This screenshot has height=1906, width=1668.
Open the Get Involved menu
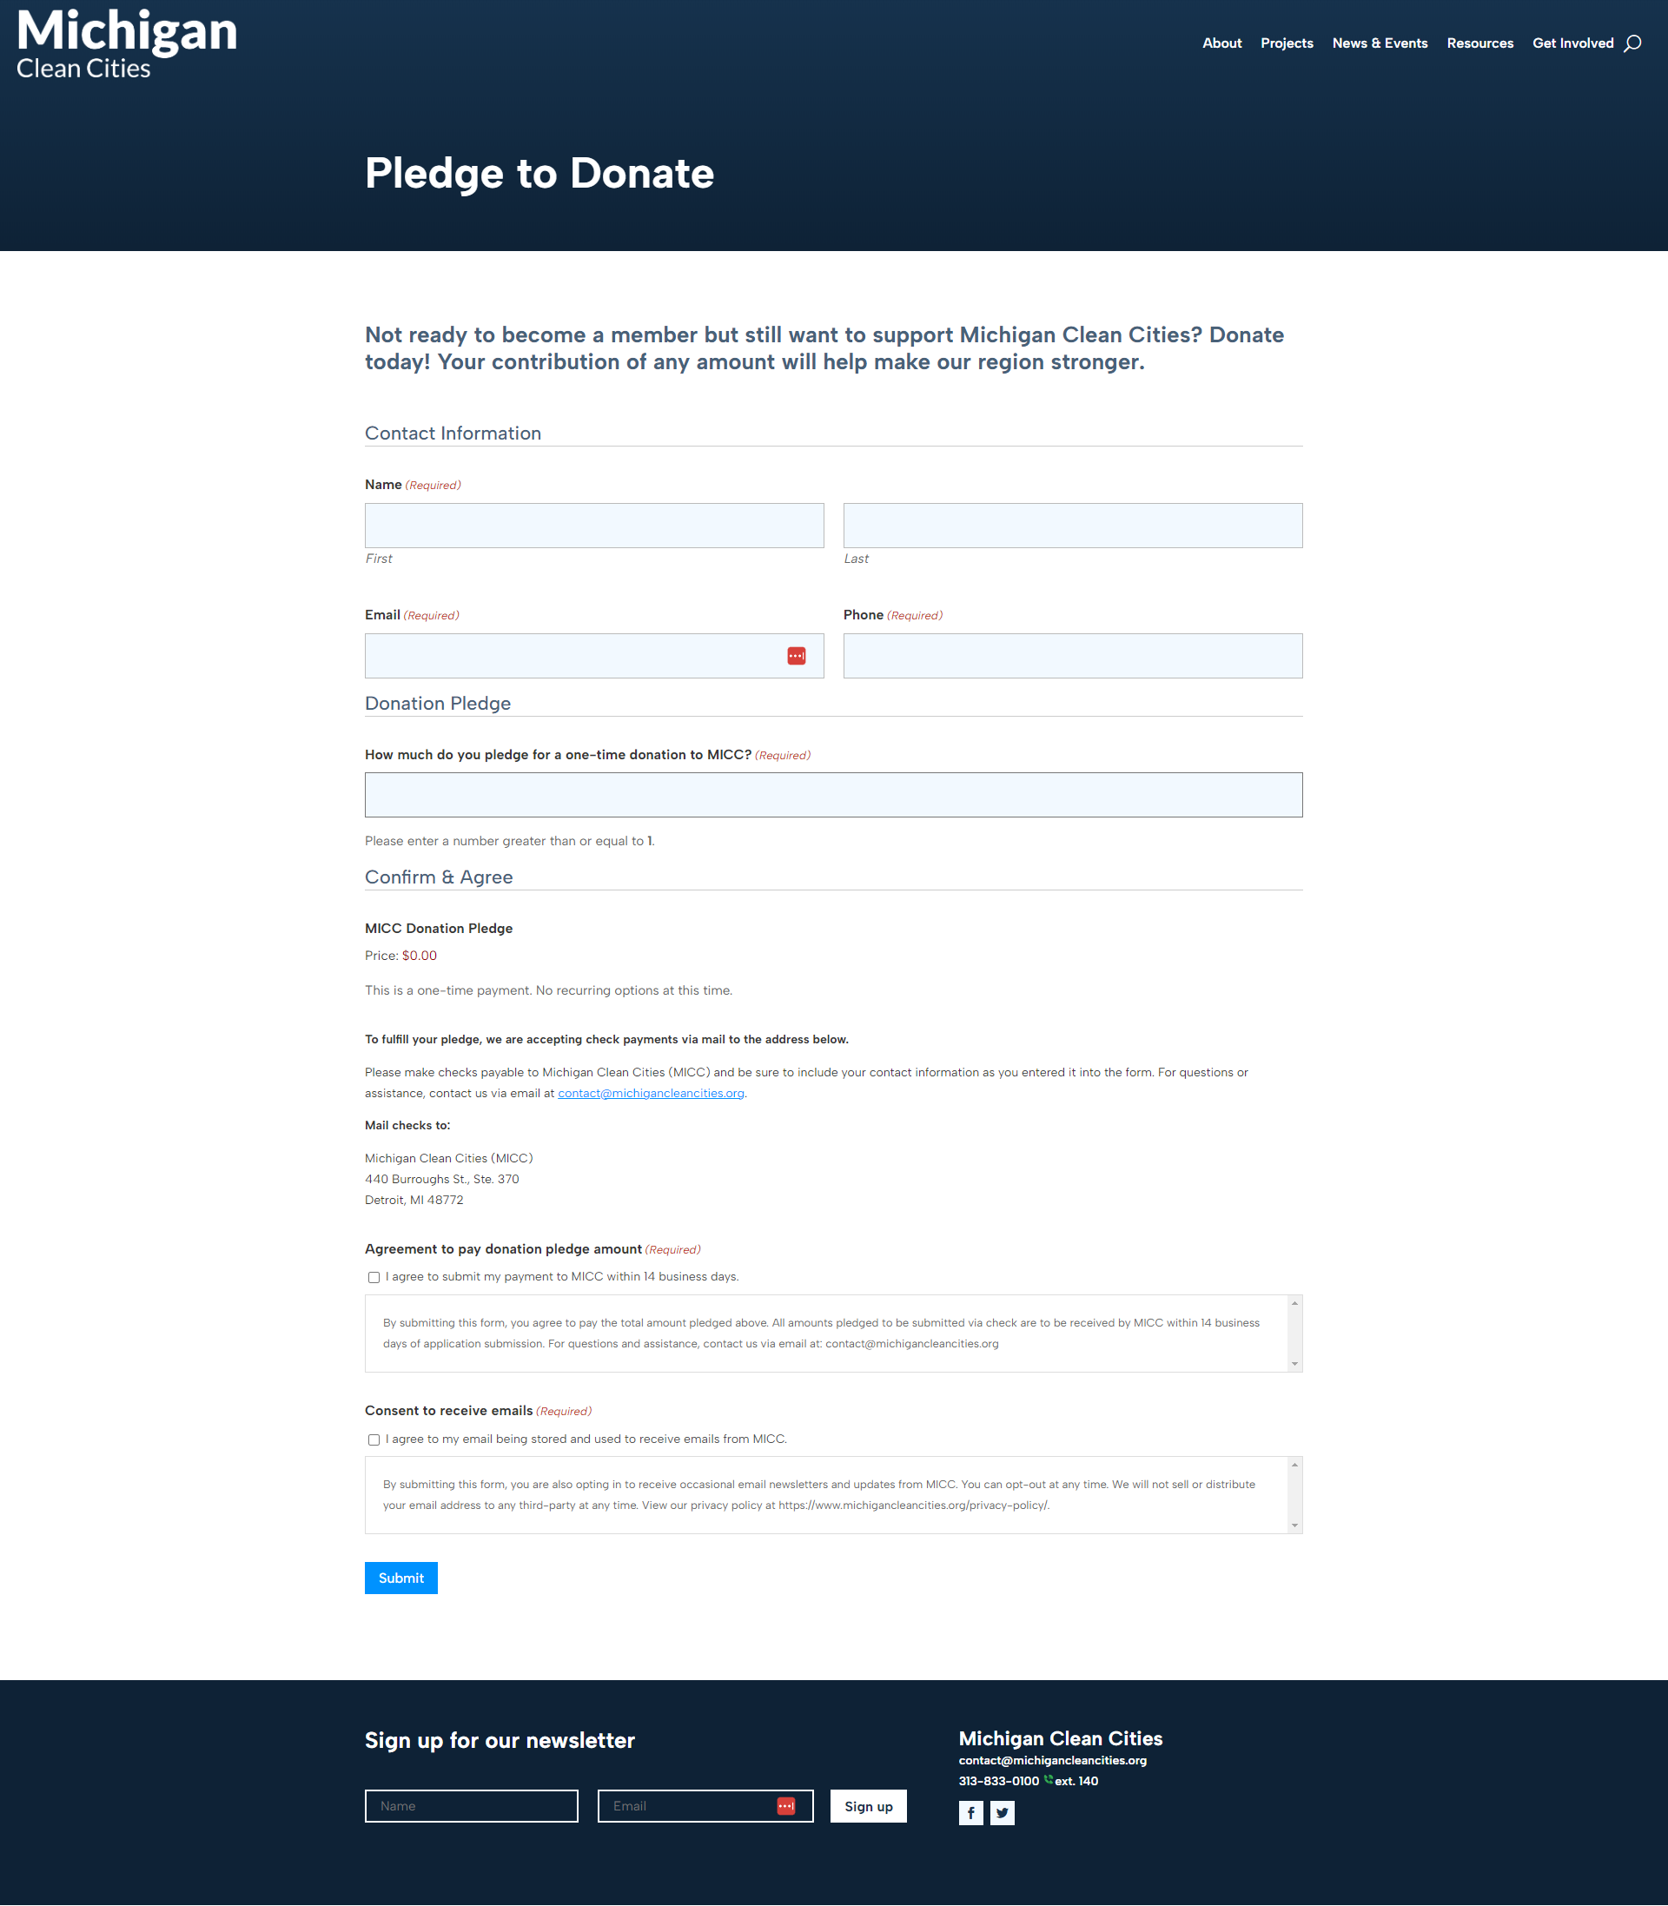(x=1572, y=43)
